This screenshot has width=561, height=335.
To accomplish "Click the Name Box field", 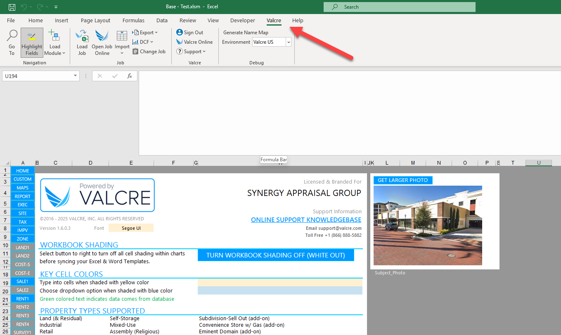I will [x=37, y=76].
